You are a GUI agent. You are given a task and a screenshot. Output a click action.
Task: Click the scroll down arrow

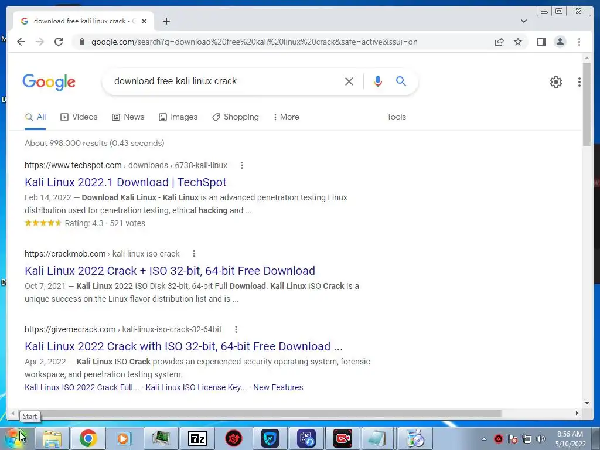[x=587, y=403]
